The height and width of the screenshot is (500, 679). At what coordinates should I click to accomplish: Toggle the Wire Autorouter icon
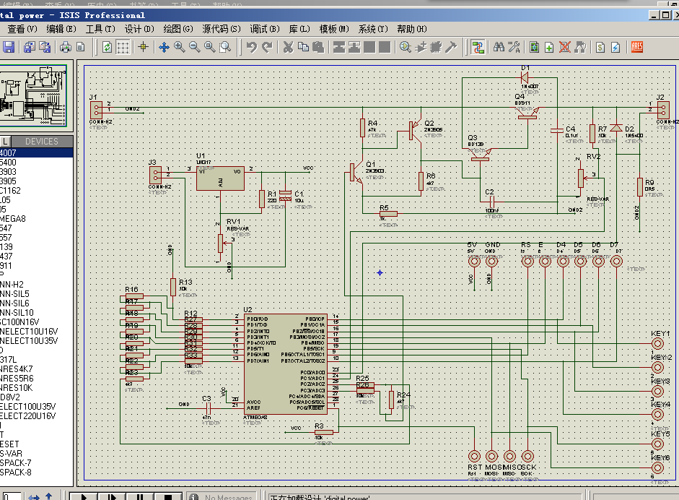pyautogui.click(x=478, y=47)
